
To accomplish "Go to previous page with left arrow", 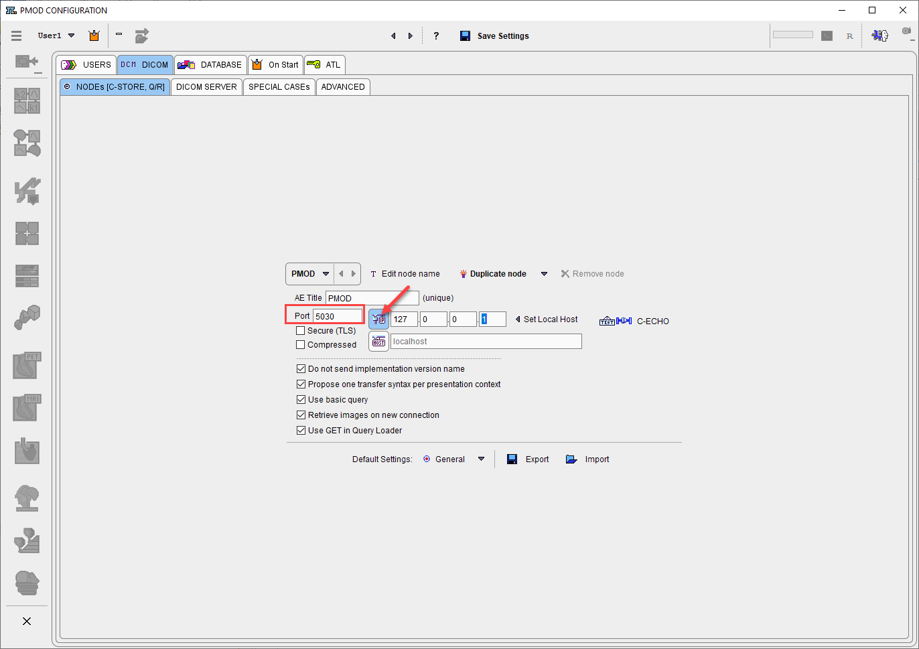I will coord(393,36).
